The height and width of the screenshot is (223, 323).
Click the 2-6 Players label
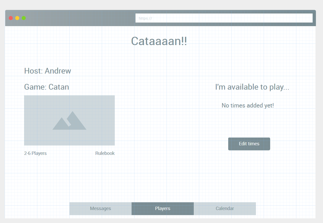tap(35, 153)
